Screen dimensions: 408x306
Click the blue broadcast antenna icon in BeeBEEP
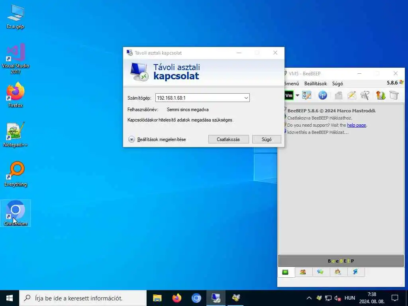pos(322,95)
